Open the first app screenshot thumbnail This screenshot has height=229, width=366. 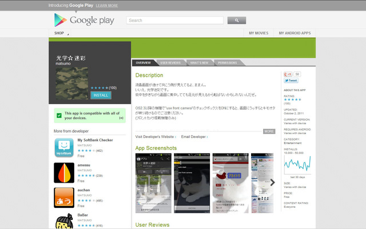tap(153, 183)
